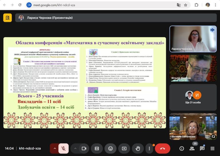
Task: Click the Викладачів – 11 осіб text
Action: click(x=40, y=102)
